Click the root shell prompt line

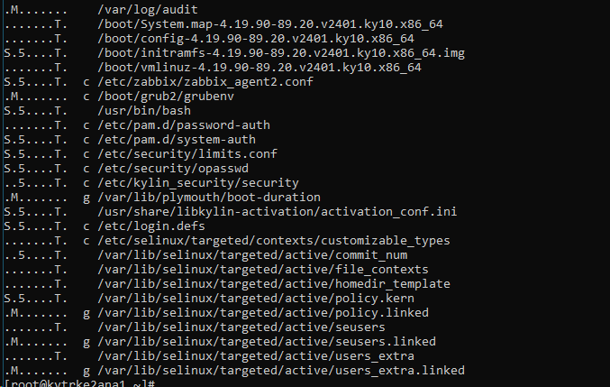click(x=79, y=383)
